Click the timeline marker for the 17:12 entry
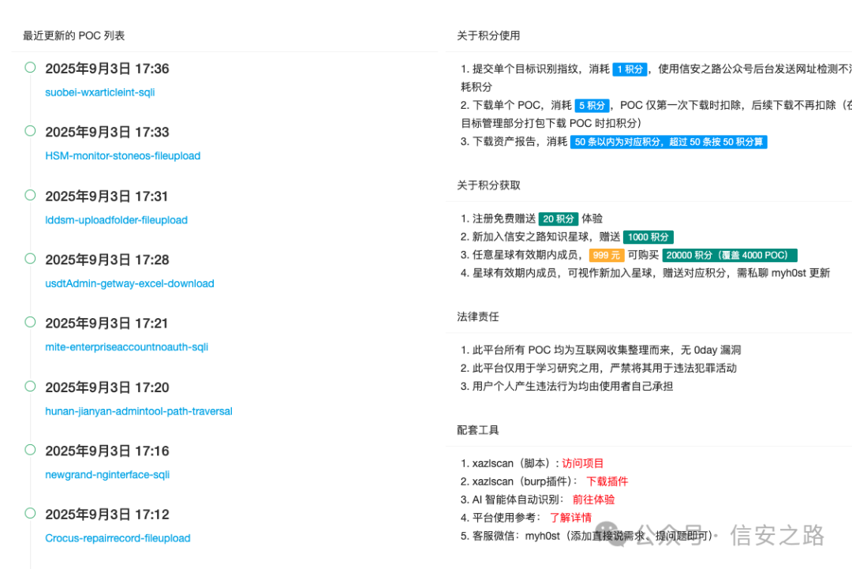The image size is (852, 569). pyautogui.click(x=30, y=514)
